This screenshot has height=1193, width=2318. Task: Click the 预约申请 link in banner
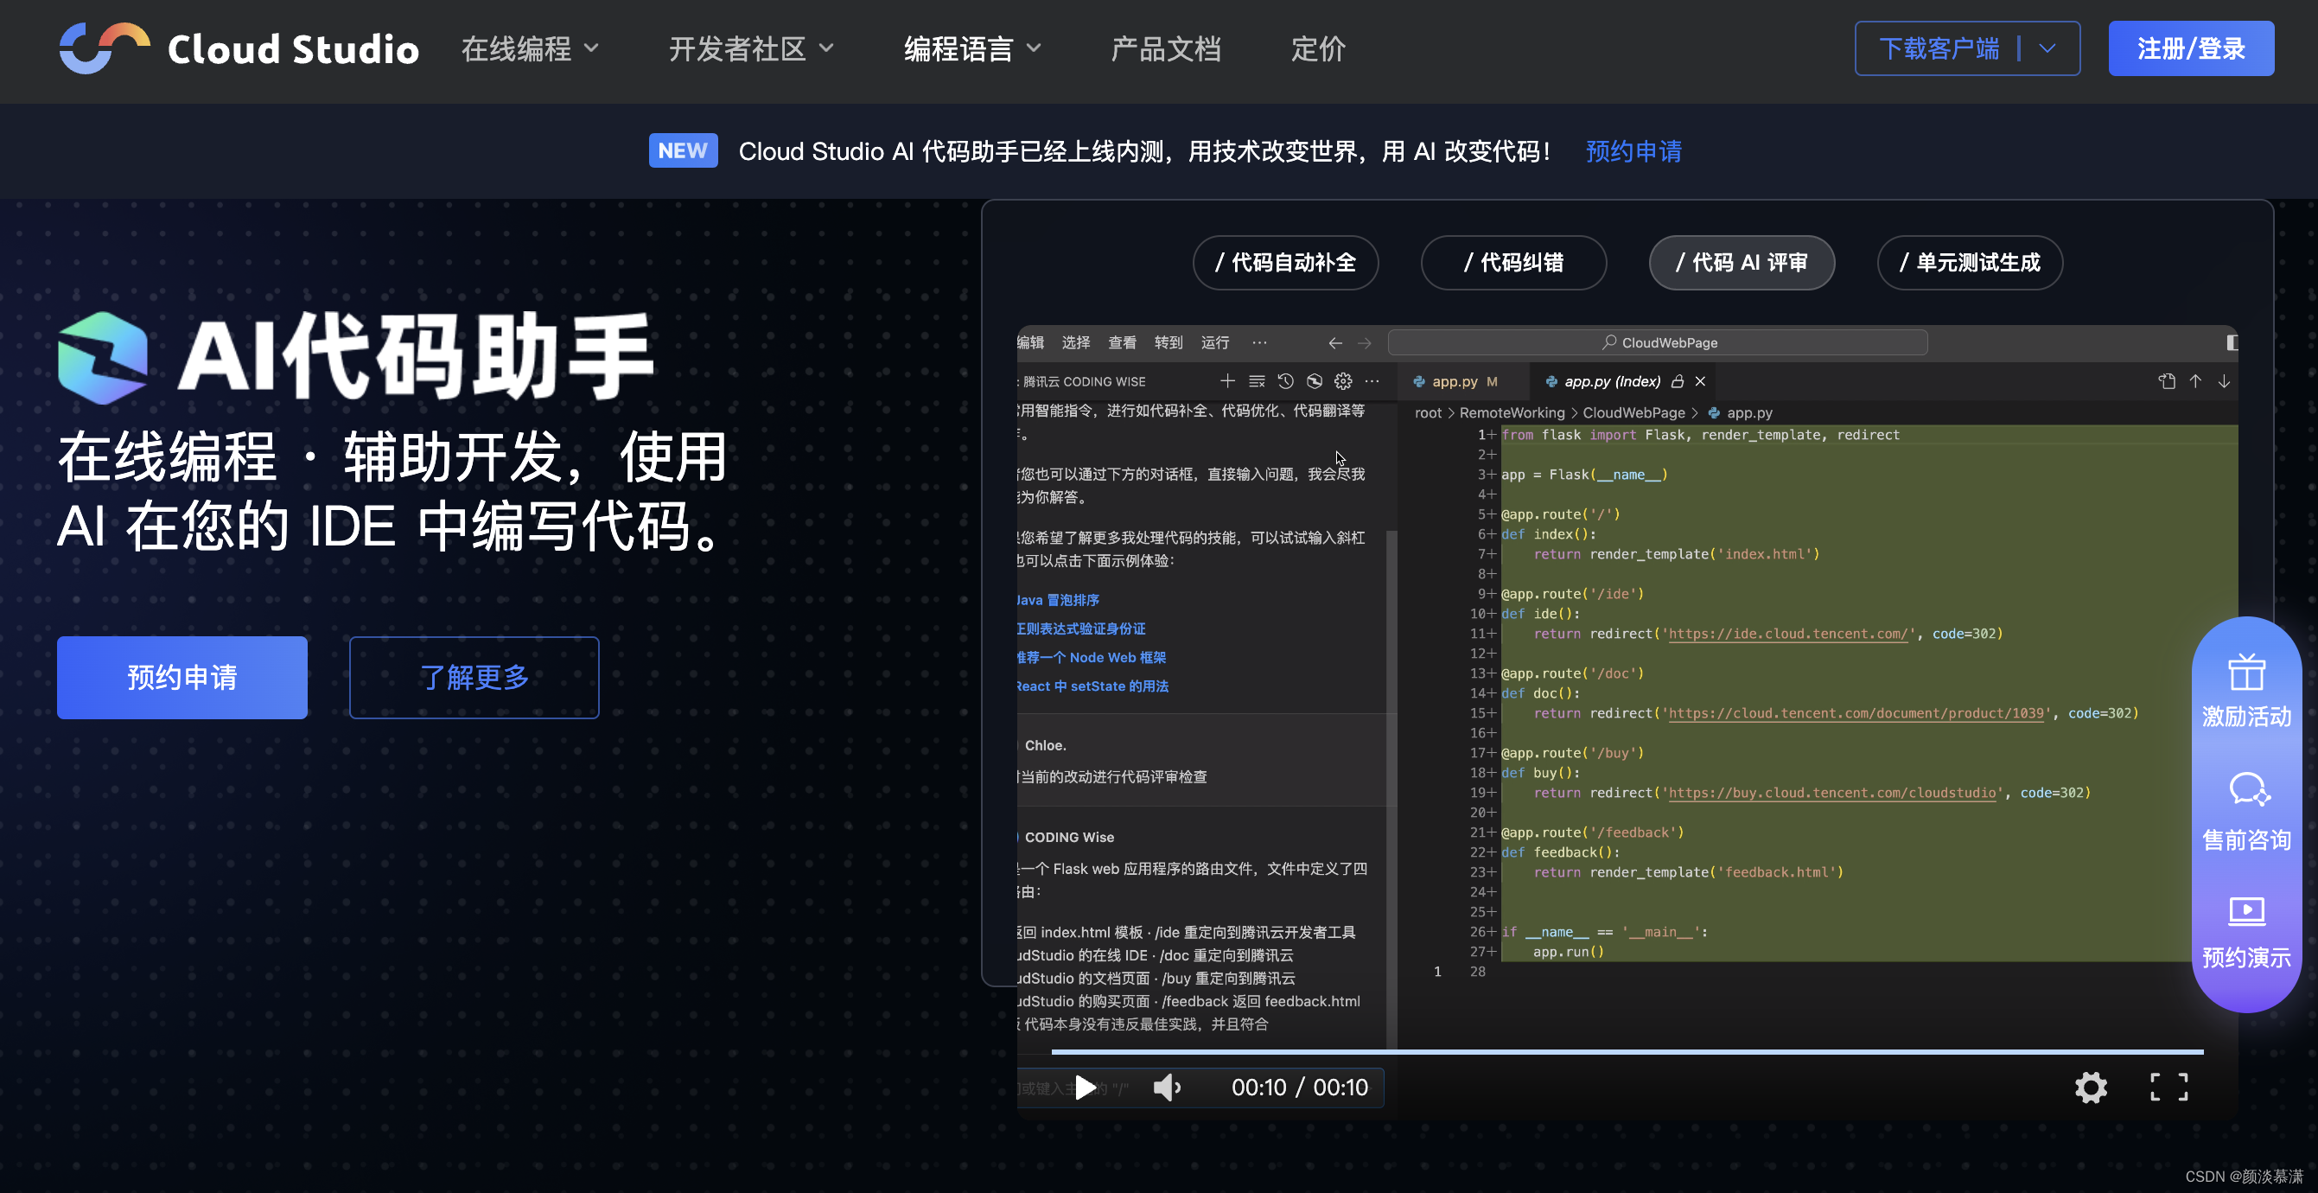(x=1633, y=151)
